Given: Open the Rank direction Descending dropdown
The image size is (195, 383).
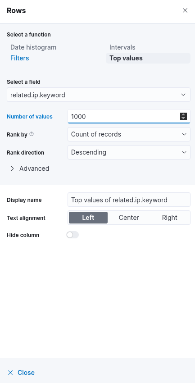Looking at the screenshot, I should pyautogui.click(x=129, y=152).
